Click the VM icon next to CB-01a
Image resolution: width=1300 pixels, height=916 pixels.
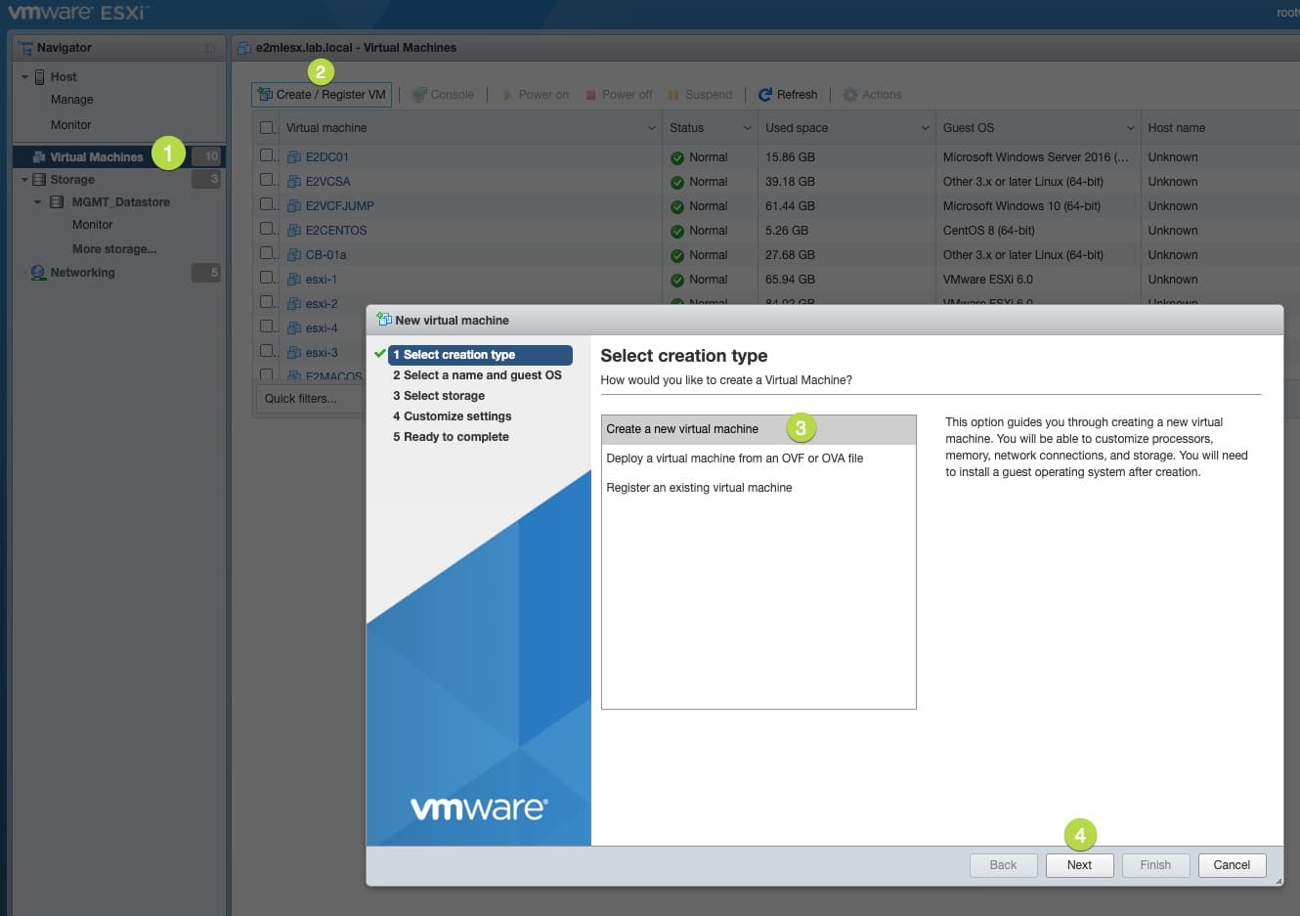[293, 254]
